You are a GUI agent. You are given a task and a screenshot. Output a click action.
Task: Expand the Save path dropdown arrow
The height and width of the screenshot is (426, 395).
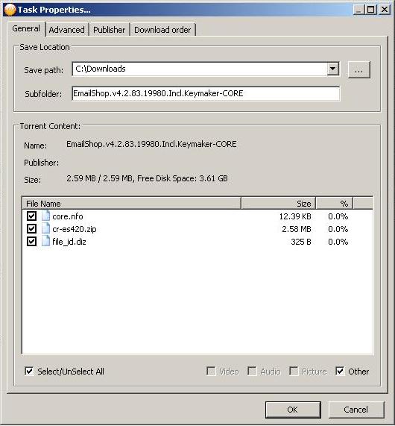[332, 69]
